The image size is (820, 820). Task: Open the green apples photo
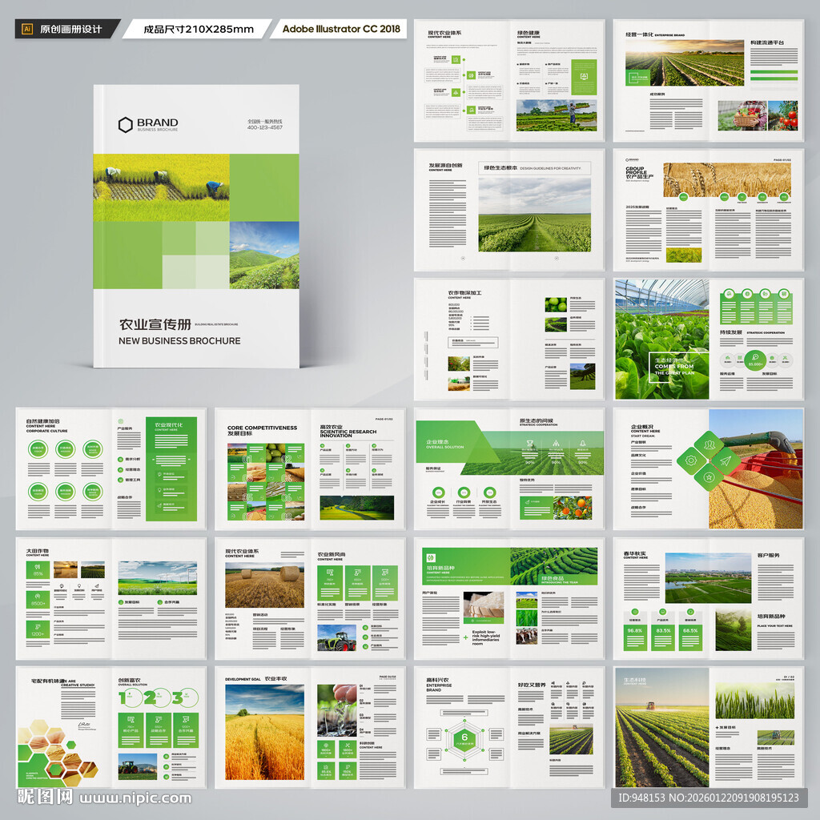pyautogui.click(x=556, y=304)
